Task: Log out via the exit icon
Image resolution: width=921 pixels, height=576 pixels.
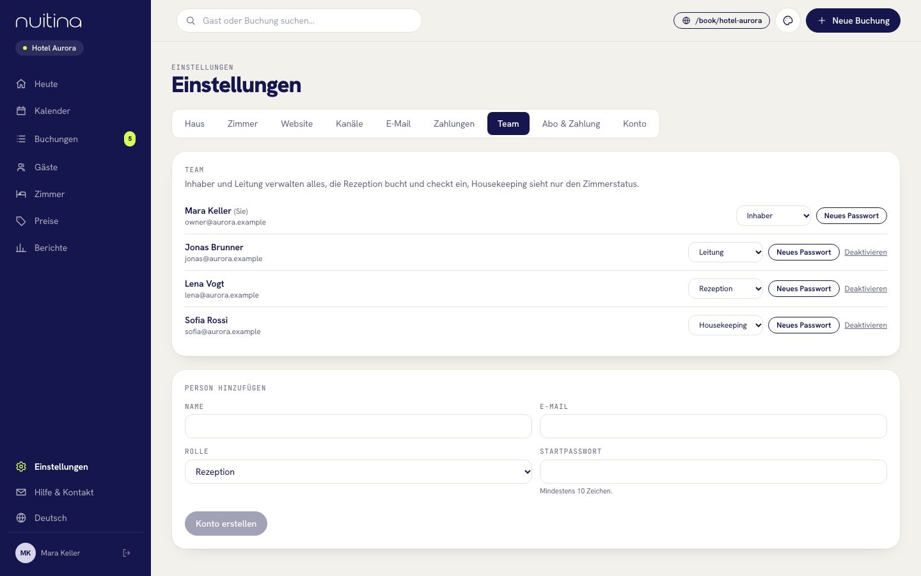Action: [127, 553]
